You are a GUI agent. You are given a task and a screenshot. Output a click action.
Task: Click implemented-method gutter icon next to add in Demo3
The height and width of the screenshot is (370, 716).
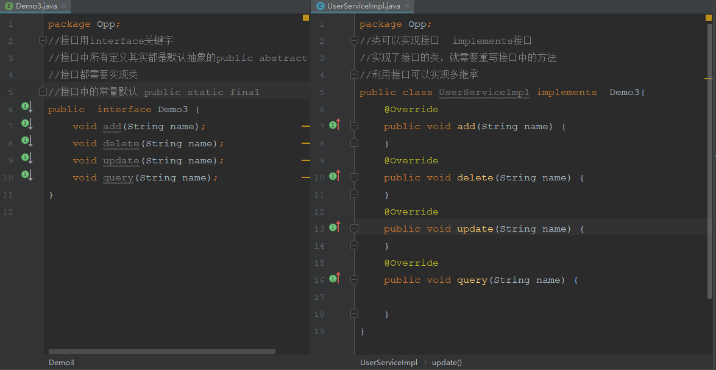(27, 124)
